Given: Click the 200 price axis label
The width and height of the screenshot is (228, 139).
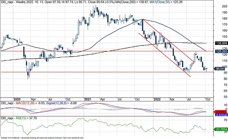Looking at the screenshot, I should click(x=225, y=6).
